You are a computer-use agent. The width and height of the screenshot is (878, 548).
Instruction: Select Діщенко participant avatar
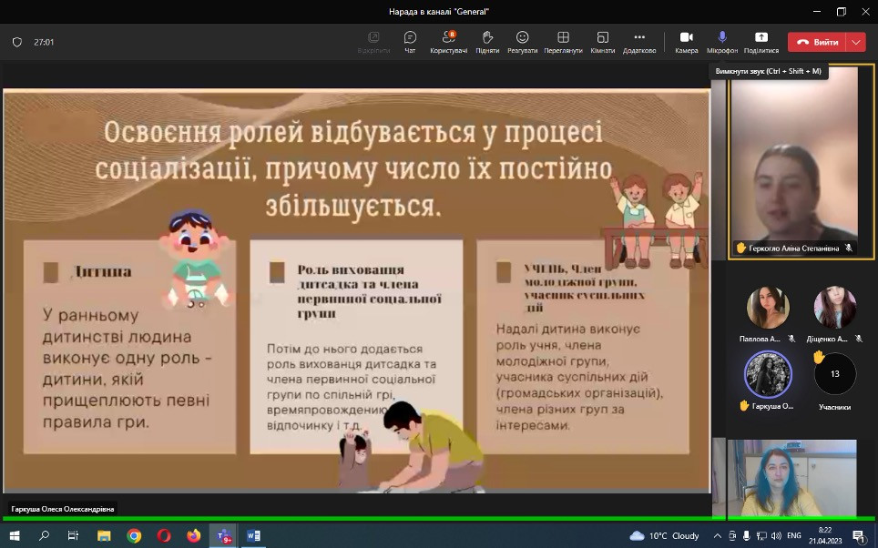835,308
